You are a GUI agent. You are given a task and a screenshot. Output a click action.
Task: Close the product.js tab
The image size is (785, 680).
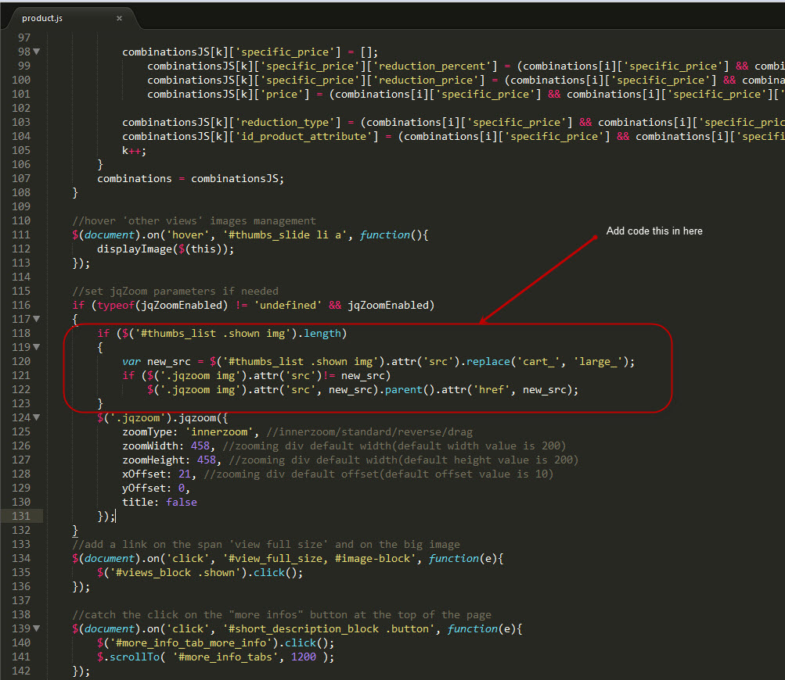pos(119,18)
